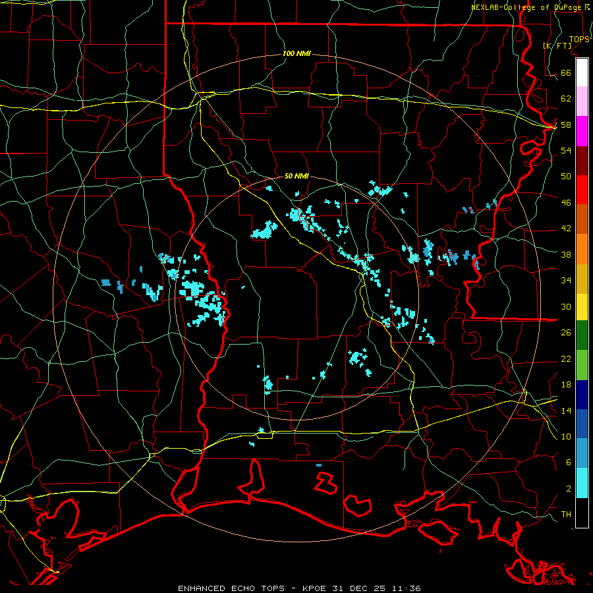Click the legend value "30"
The height and width of the screenshot is (593, 593).
tap(566, 306)
